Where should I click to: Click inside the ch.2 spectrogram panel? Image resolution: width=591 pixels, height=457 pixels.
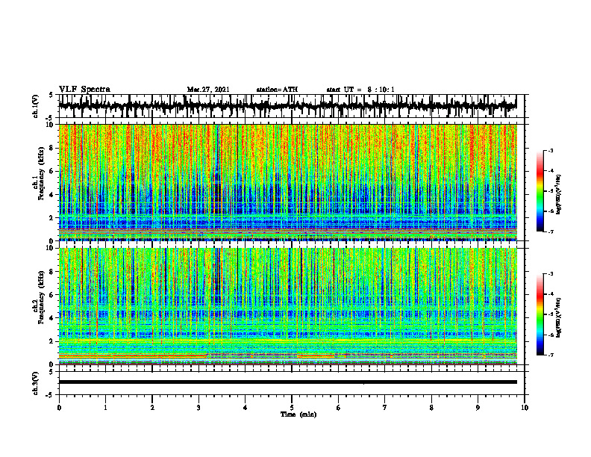pyautogui.click(x=287, y=306)
